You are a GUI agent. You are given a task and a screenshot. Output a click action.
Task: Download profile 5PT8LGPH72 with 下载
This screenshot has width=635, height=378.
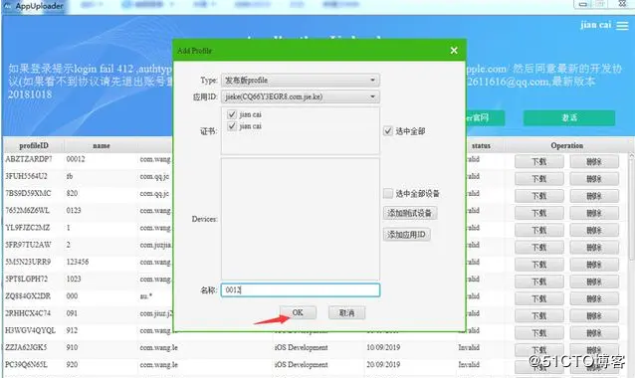539,282
